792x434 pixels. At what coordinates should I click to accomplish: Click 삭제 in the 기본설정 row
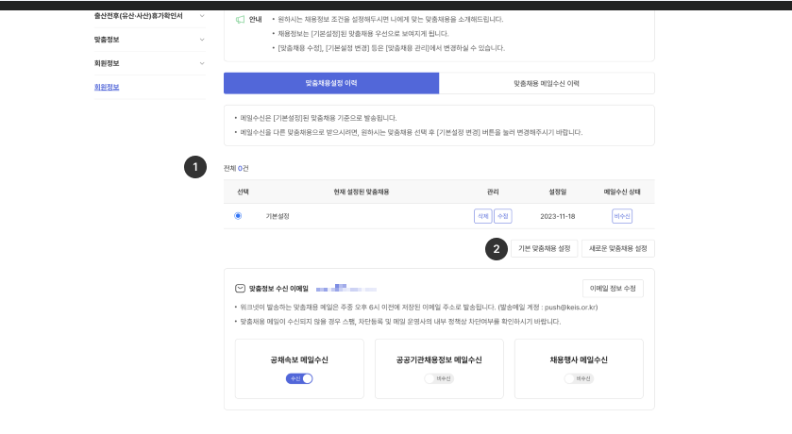pos(483,216)
